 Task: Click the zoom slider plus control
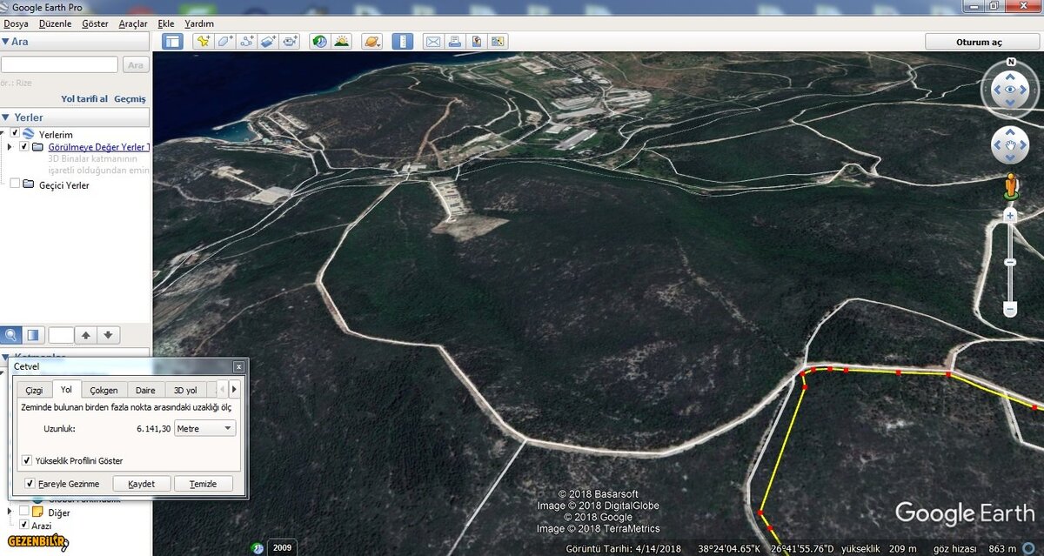click(x=1009, y=215)
